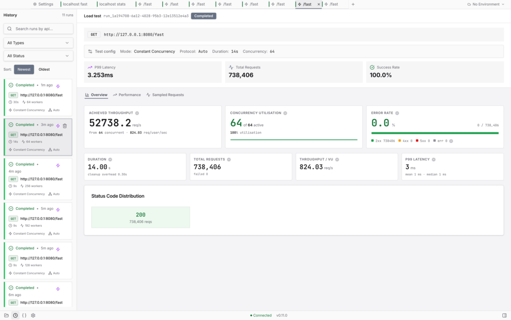Click the lightning icon on the 256 workers run

[58, 165]
